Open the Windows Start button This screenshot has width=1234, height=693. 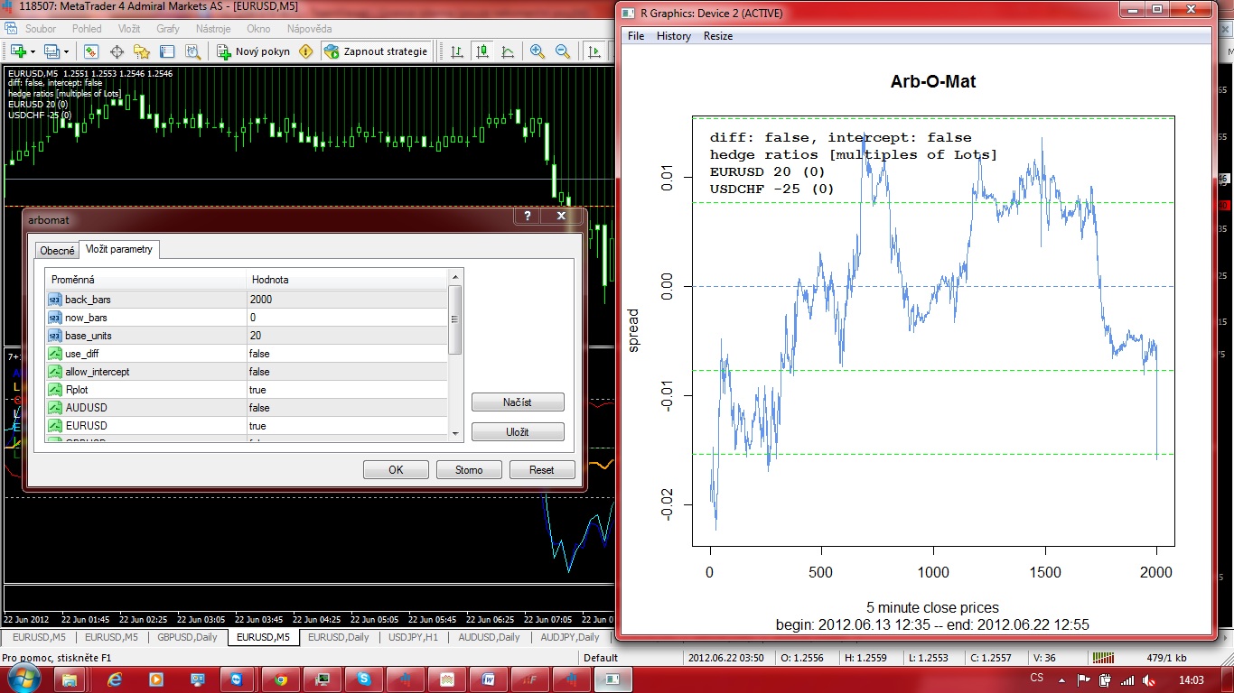(23, 679)
